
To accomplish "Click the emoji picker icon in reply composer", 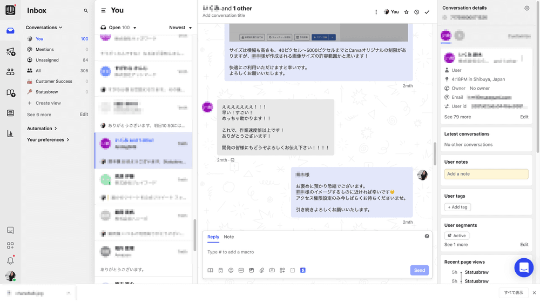I will pos(231,270).
